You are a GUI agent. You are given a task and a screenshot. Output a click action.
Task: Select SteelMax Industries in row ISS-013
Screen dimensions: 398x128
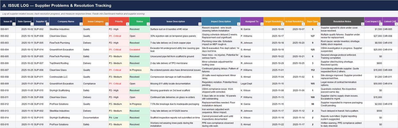coord(66,111)
